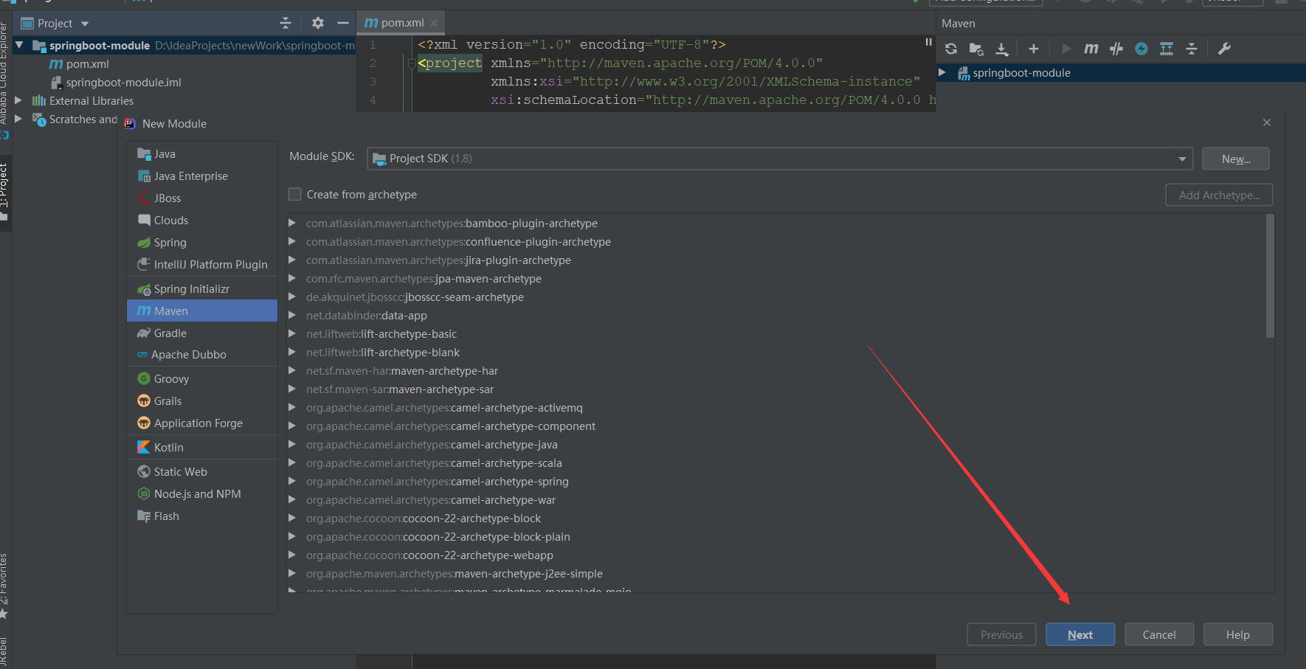Image resolution: width=1306 pixels, height=669 pixels.
Task: Click add Maven project plus icon
Action: pyautogui.click(x=1033, y=49)
